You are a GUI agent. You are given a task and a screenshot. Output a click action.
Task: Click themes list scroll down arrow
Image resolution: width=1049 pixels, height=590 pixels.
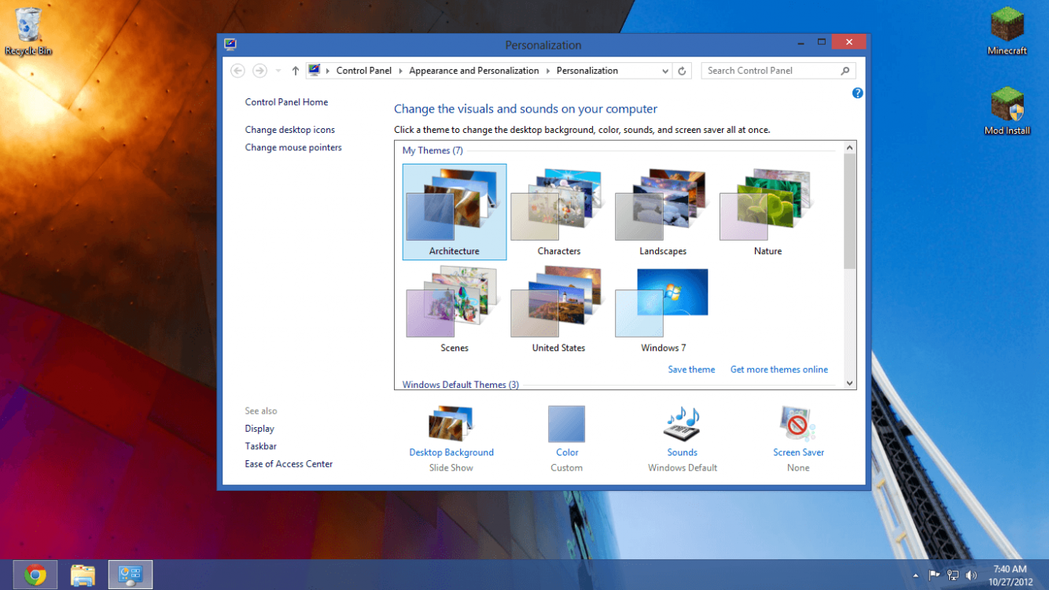[x=849, y=383]
